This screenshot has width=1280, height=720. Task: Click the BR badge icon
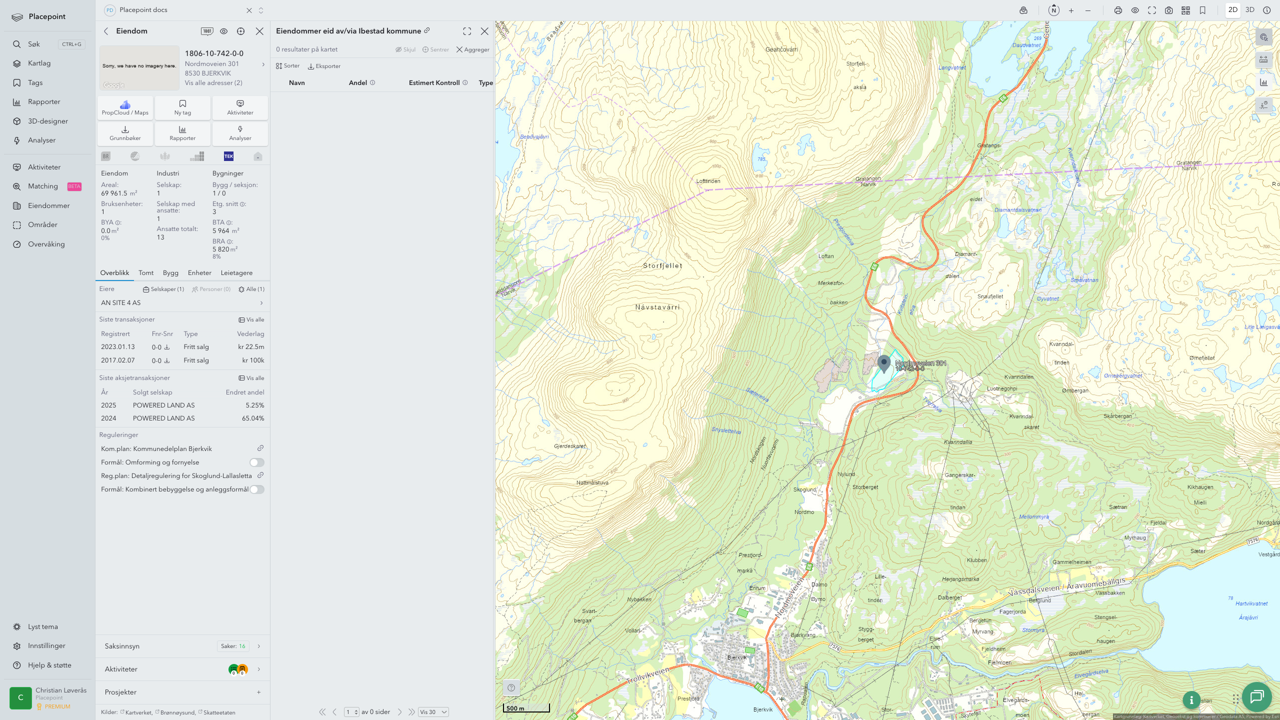(105, 156)
